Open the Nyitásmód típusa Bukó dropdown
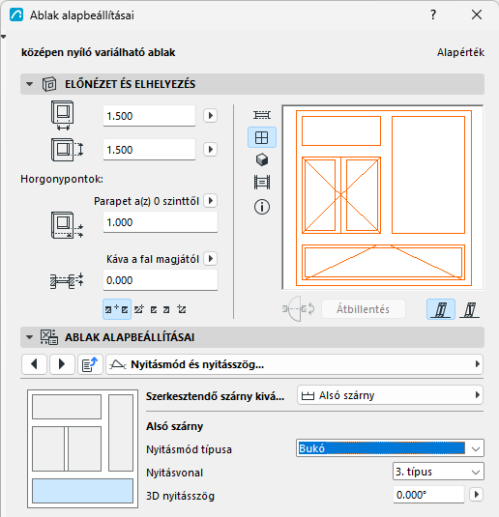 coord(390,448)
